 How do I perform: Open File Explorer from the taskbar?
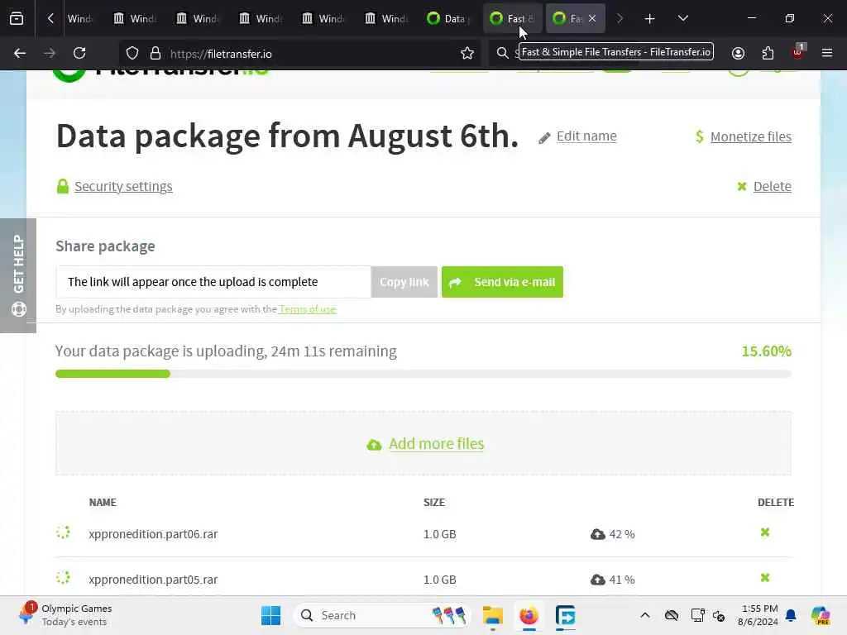pyautogui.click(x=493, y=615)
